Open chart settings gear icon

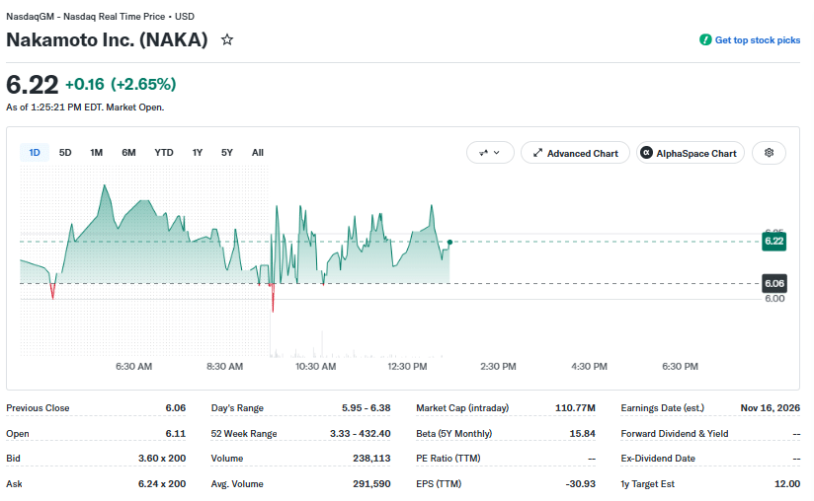click(769, 153)
